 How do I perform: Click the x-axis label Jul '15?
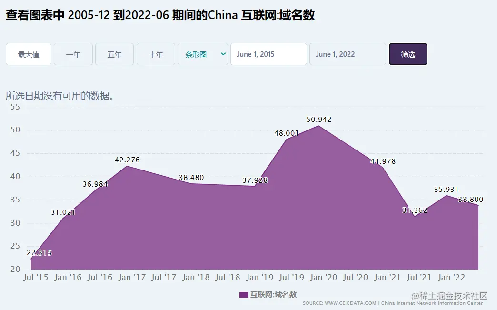36,277
